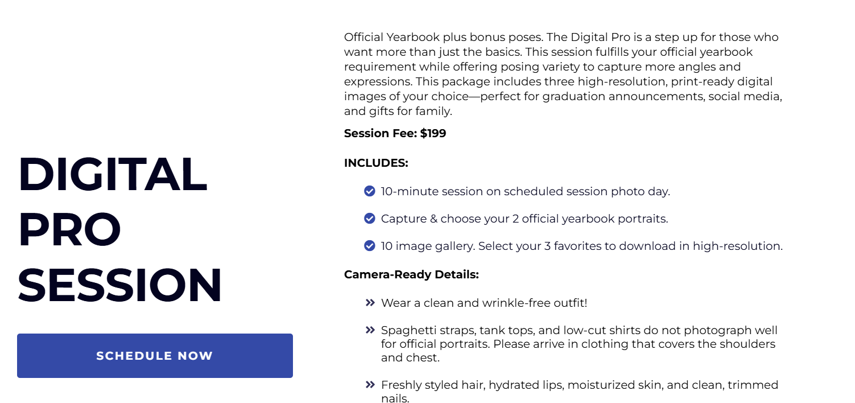
Task: Click the Select your 3 favorites line
Action: [x=582, y=246]
